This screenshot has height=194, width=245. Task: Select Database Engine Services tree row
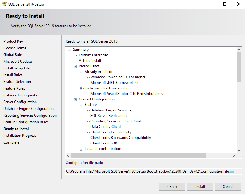click(111, 110)
